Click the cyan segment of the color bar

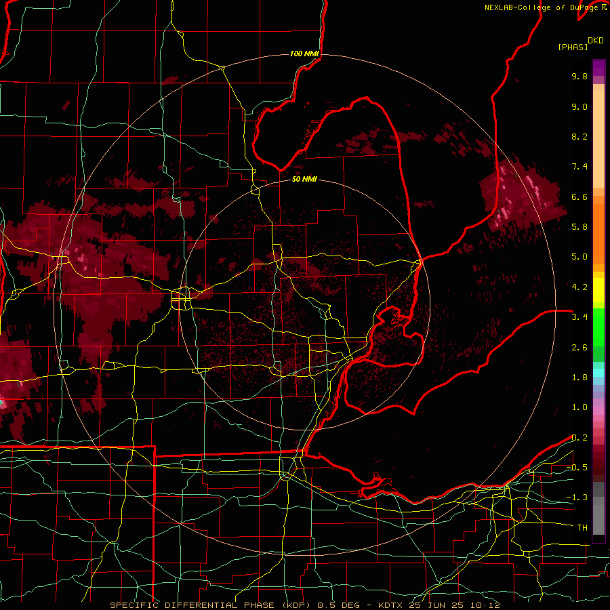pyautogui.click(x=598, y=373)
